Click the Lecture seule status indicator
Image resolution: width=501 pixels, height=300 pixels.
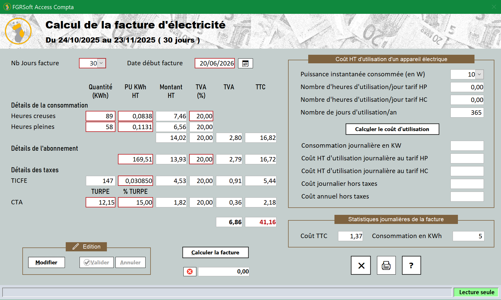pyautogui.click(x=476, y=292)
